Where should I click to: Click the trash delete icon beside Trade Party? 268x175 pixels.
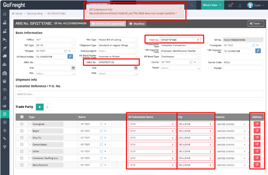pyautogui.click(x=47, y=107)
